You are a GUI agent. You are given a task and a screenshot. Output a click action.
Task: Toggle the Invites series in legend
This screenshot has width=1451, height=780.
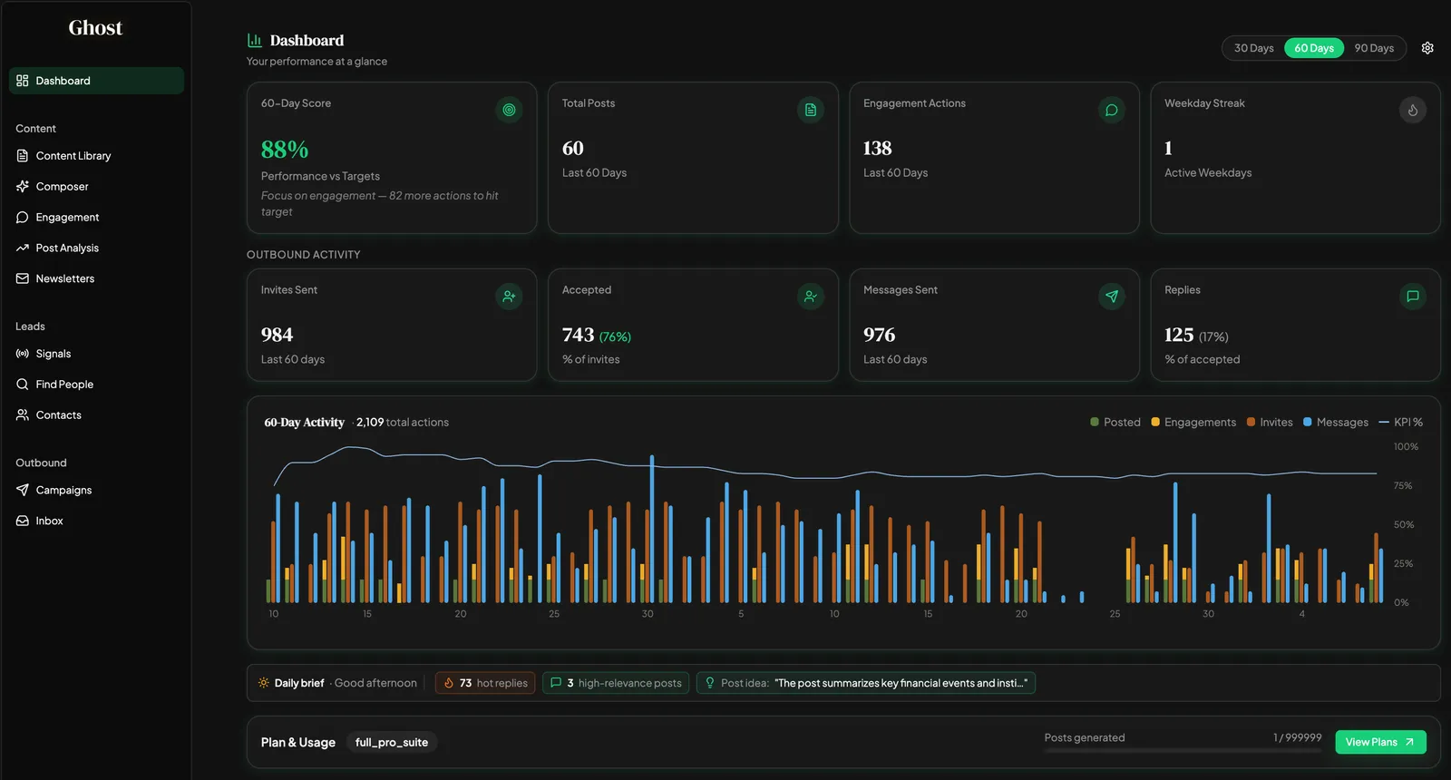coord(1270,423)
